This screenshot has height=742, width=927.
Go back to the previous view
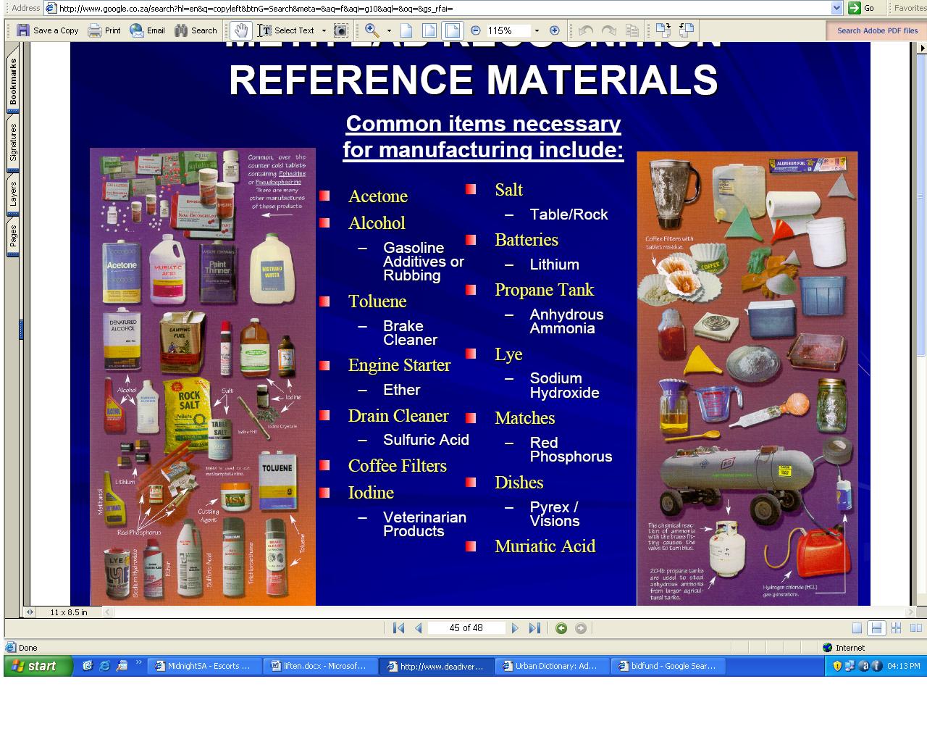(x=562, y=628)
